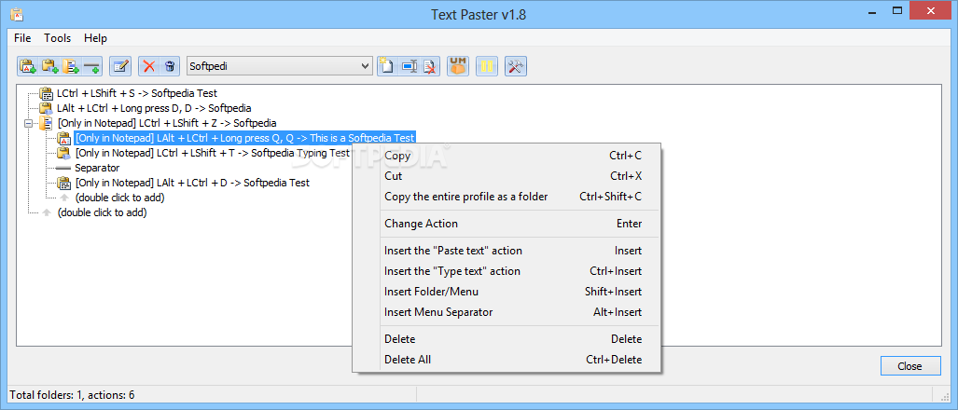Select the LAlt + LCtrl + Long press D, D row
Screen dimensions: 958x410
point(154,108)
